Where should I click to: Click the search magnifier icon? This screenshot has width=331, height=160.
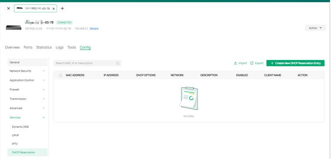[x=118, y=63]
